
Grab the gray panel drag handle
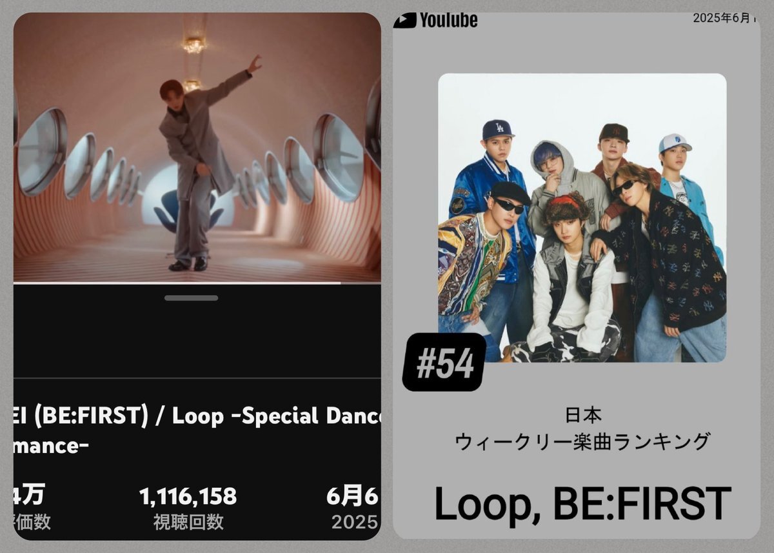191,298
